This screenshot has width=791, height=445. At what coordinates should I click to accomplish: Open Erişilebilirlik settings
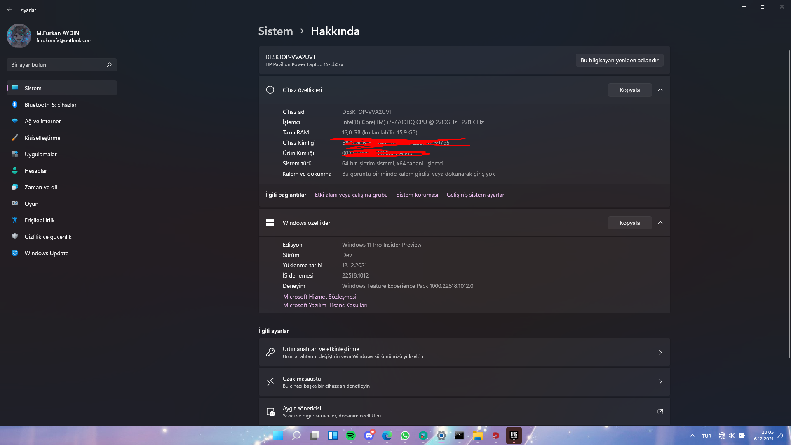pos(62,220)
